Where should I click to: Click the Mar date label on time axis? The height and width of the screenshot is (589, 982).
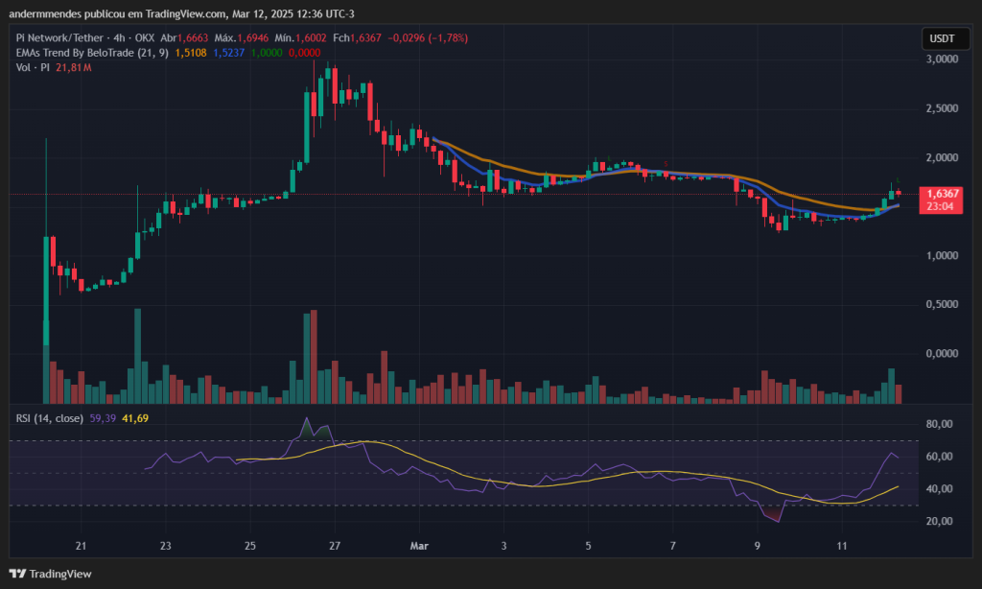pos(419,546)
